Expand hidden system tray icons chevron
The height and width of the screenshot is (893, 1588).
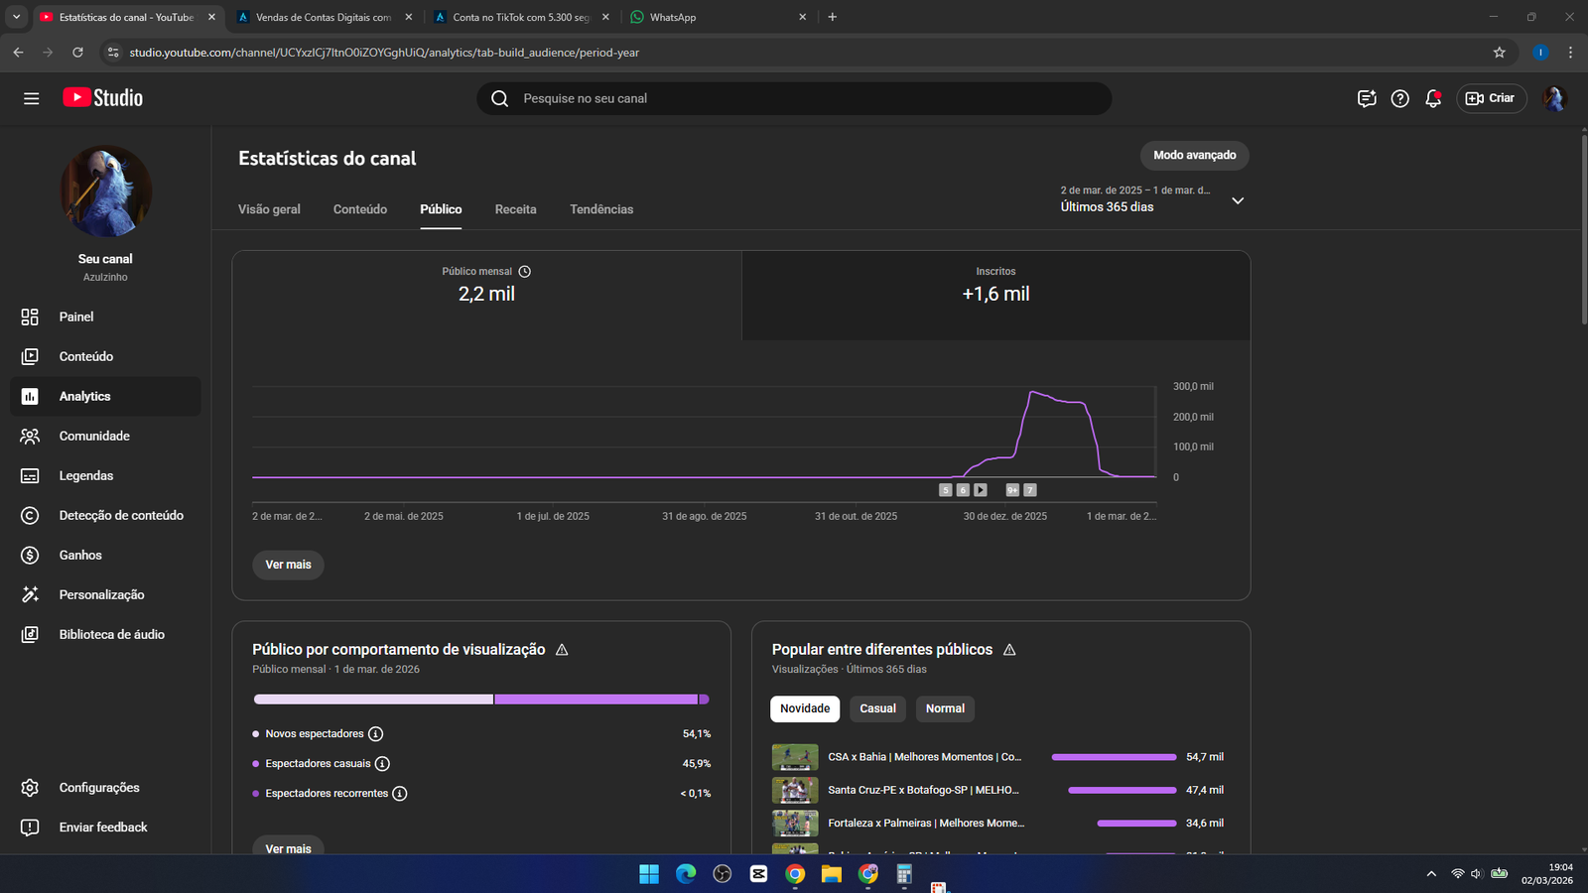coord(1431,874)
